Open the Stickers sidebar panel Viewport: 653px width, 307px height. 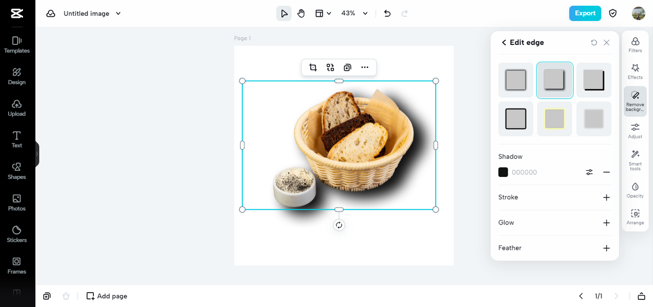(17, 234)
